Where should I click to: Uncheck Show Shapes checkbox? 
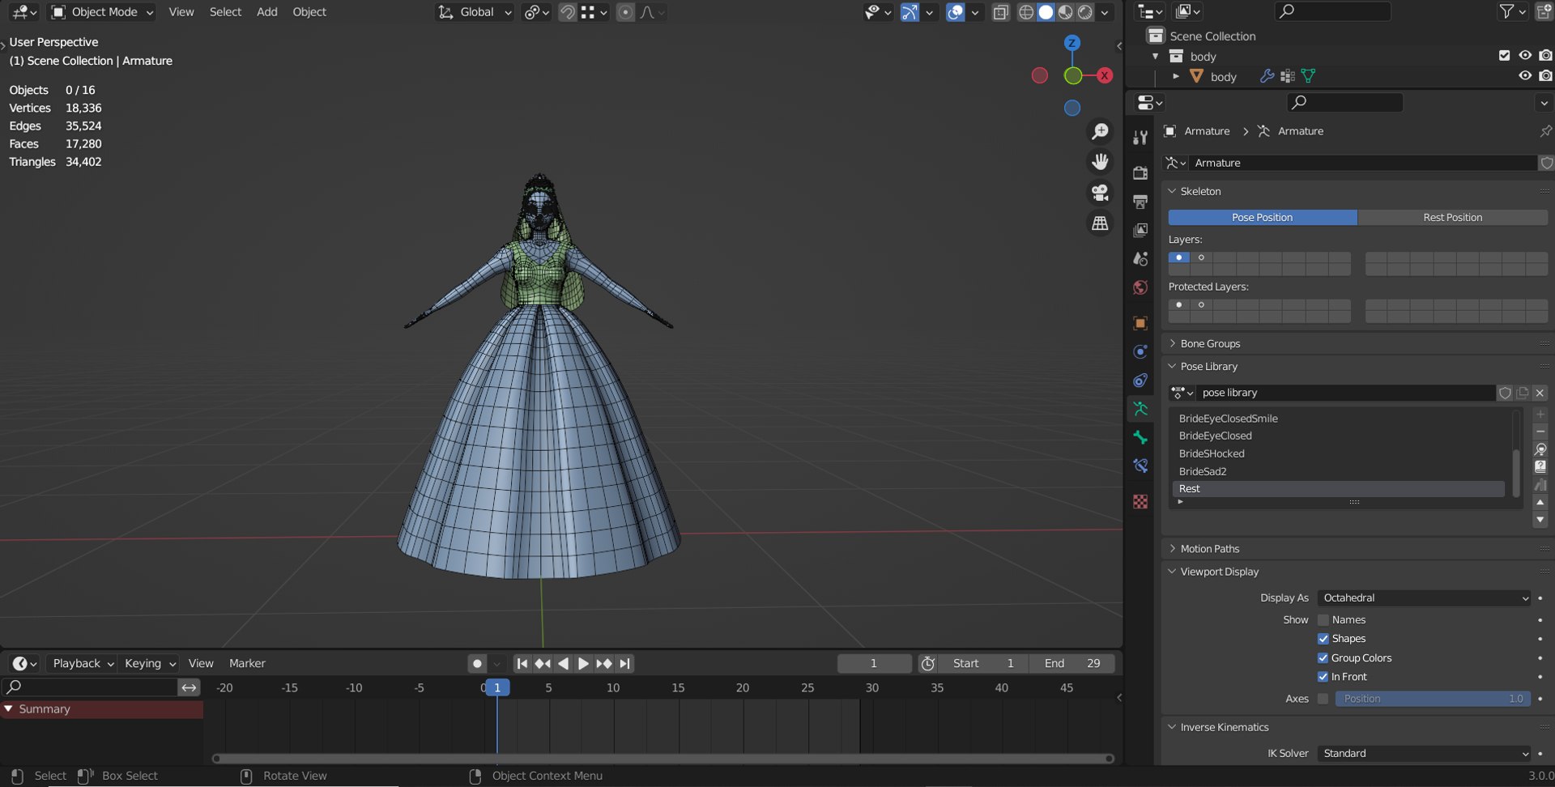[x=1323, y=639]
